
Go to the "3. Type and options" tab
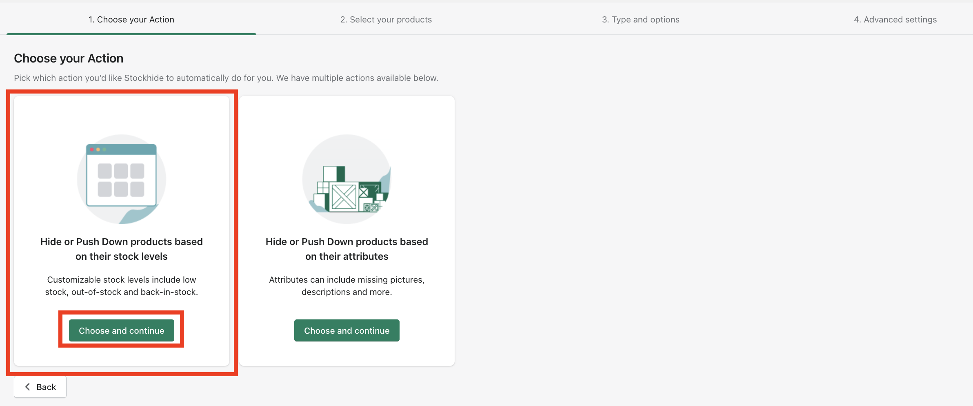coord(640,20)
